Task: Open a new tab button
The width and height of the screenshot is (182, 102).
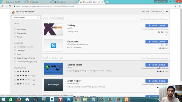Action: pyautogui.click(x=107, y=2)
